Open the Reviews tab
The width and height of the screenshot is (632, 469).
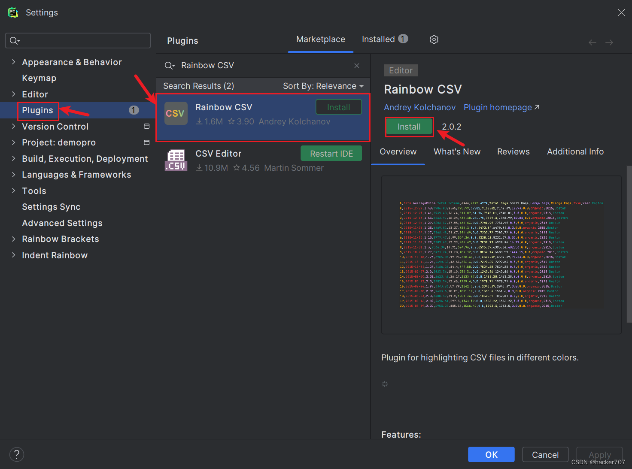pos(513,151)
